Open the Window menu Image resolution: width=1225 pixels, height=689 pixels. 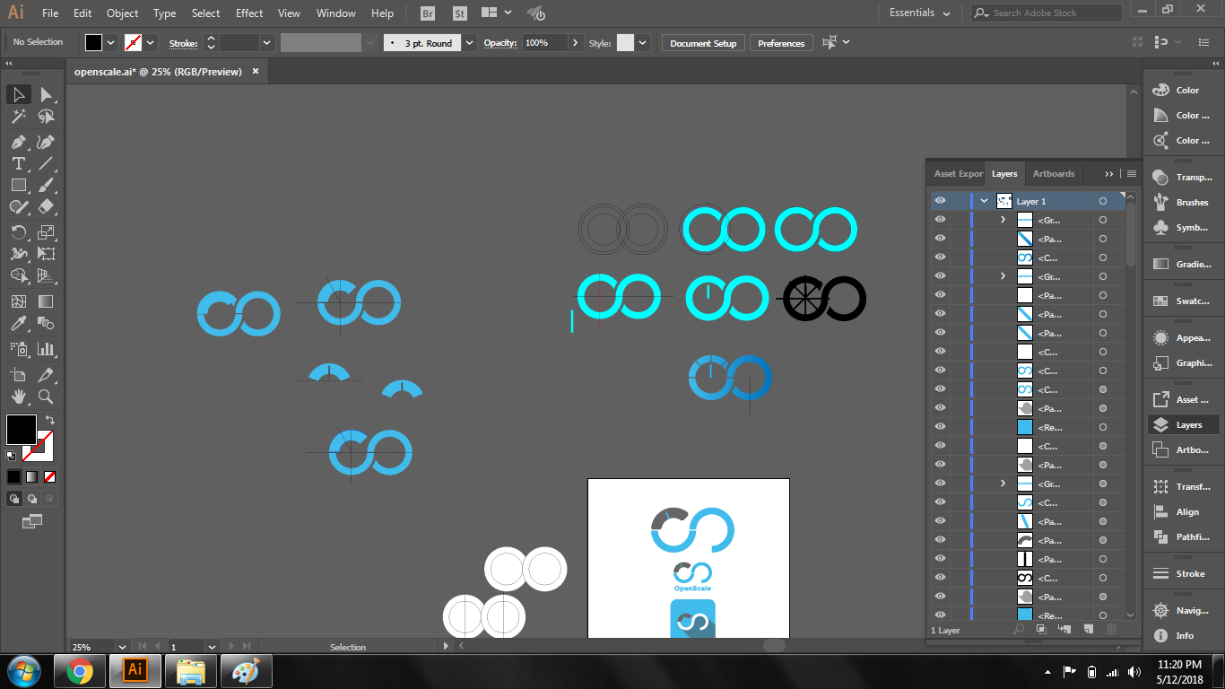[336, 13]
